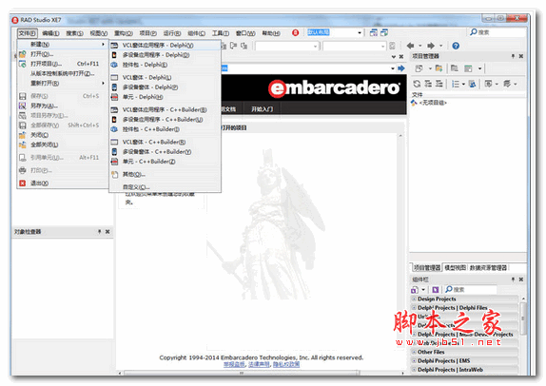Click the red 退出(X) exit item
The height and width of the screenshot is (386, 546).
pos(63,183)
